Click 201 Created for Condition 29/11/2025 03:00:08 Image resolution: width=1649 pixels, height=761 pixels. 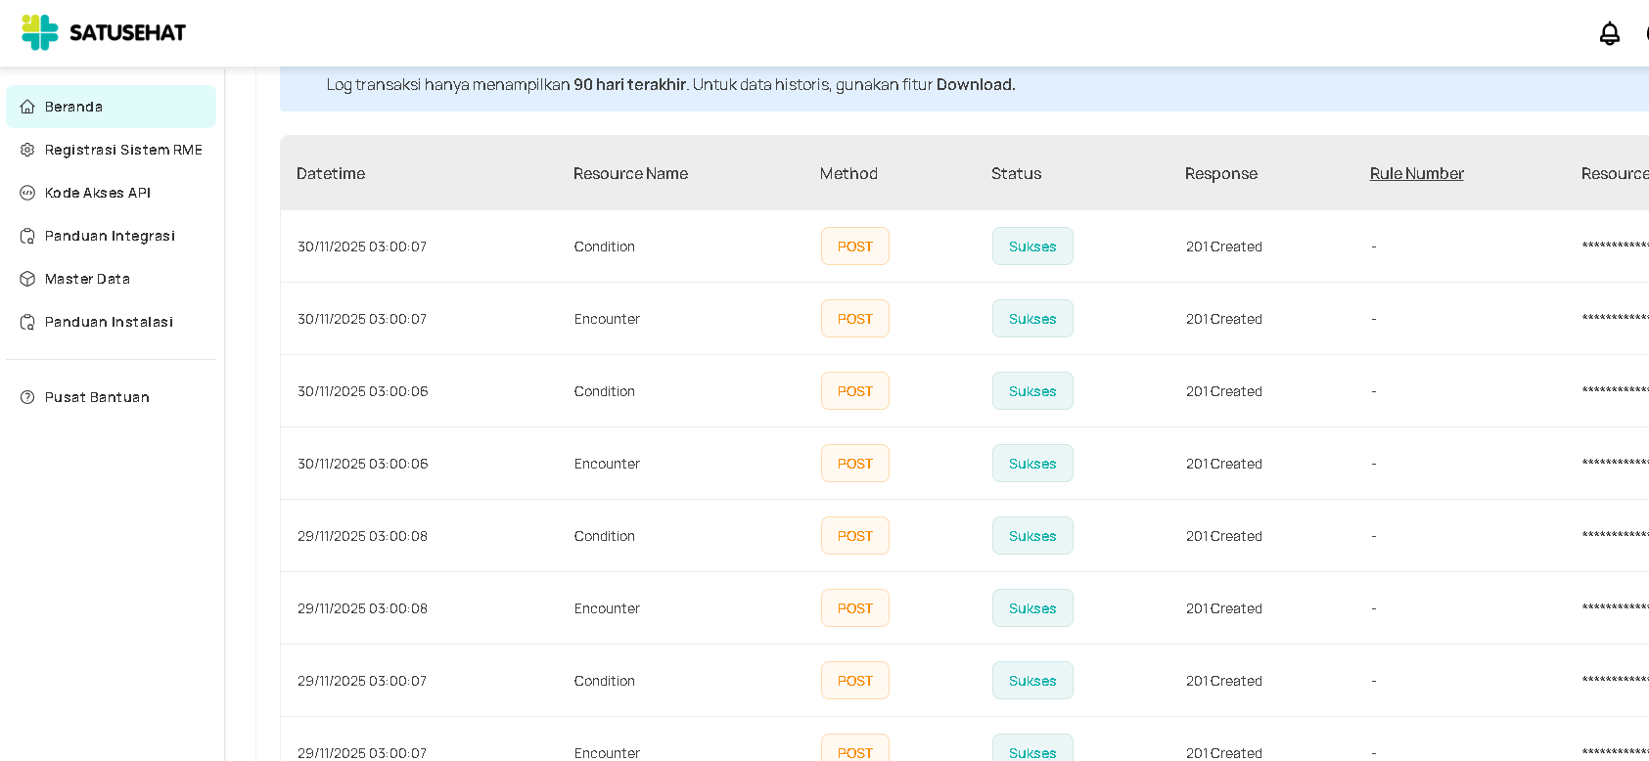coord(1223,536)
